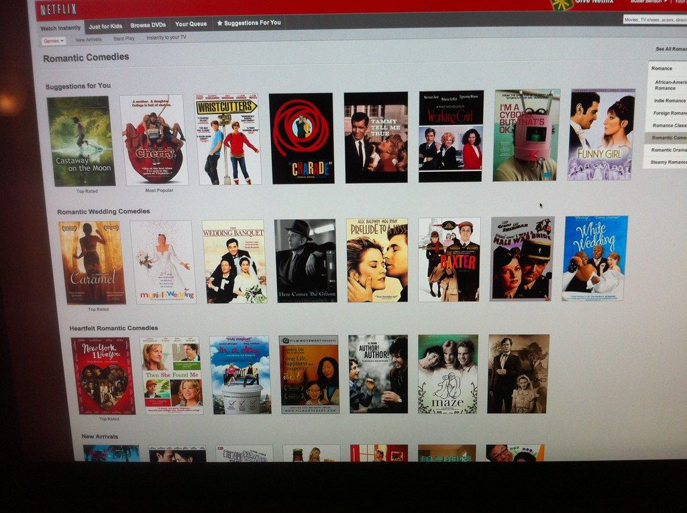Select the Muriel's Wedding poster

tap(163, 262)
